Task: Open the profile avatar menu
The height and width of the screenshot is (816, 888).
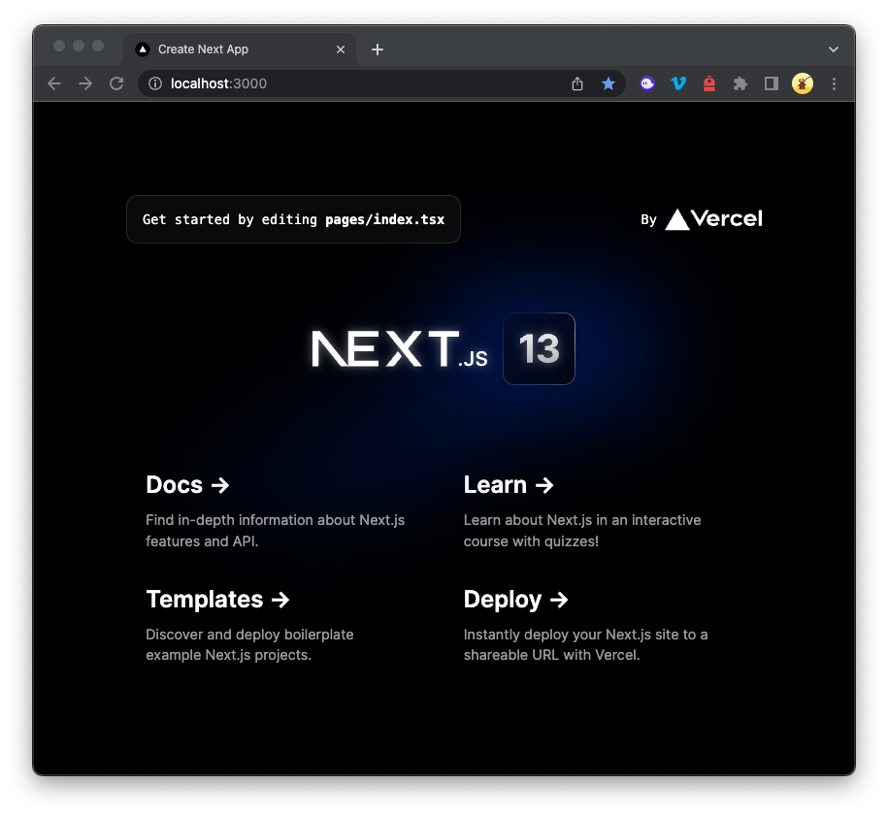Action: click(x=802, y=84)
